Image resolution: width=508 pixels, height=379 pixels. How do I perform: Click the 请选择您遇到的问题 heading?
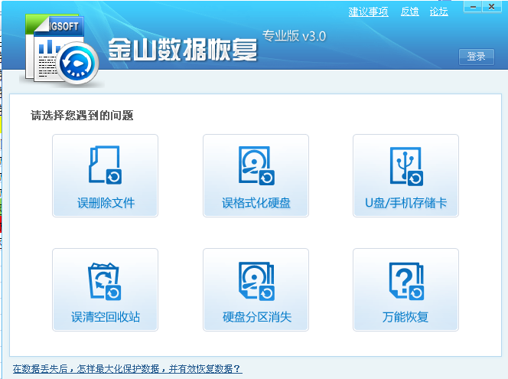82,116
